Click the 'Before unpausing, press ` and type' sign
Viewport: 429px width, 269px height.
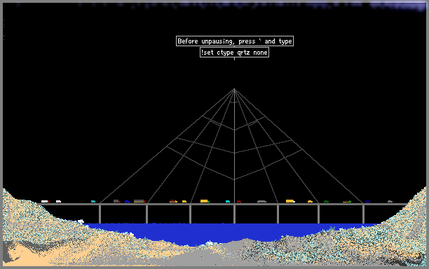(235, 41)
